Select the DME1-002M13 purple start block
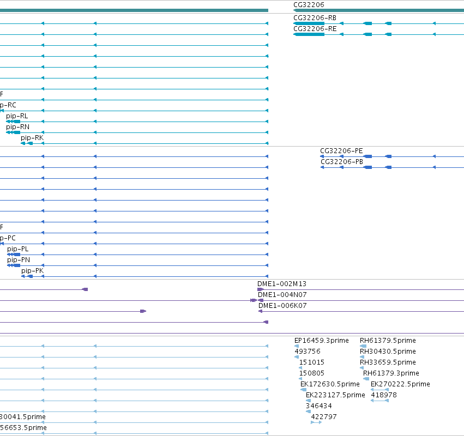The height and width of the screenshot is (436, 464). pyautogui.click(x=261, y=289)
